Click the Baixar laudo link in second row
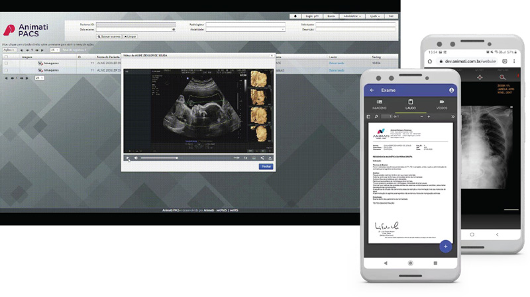This screenshot has height=297, width=530. click(x=337, y=70)
